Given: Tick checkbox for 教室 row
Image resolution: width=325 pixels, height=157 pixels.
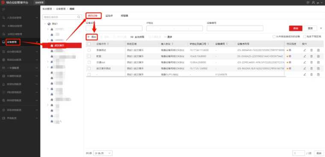Looking at the screenshot, I should pyautogui.click(x=89, y=56).
